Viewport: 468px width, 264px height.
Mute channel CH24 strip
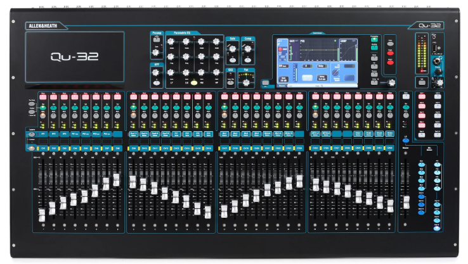pos(299,97)
